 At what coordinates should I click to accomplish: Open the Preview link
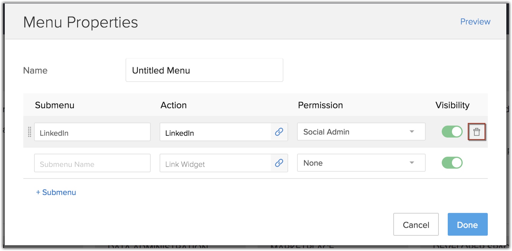475,22
